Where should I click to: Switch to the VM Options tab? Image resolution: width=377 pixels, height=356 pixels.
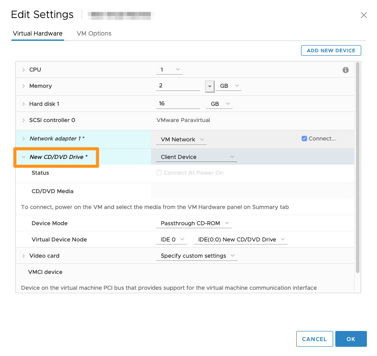coord(94,33)
